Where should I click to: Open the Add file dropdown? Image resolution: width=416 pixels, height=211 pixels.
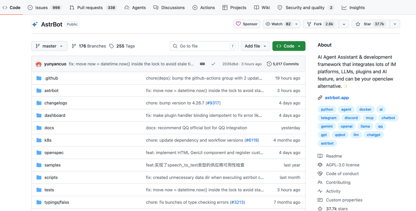pyautogui.click(x=255, y=46)
